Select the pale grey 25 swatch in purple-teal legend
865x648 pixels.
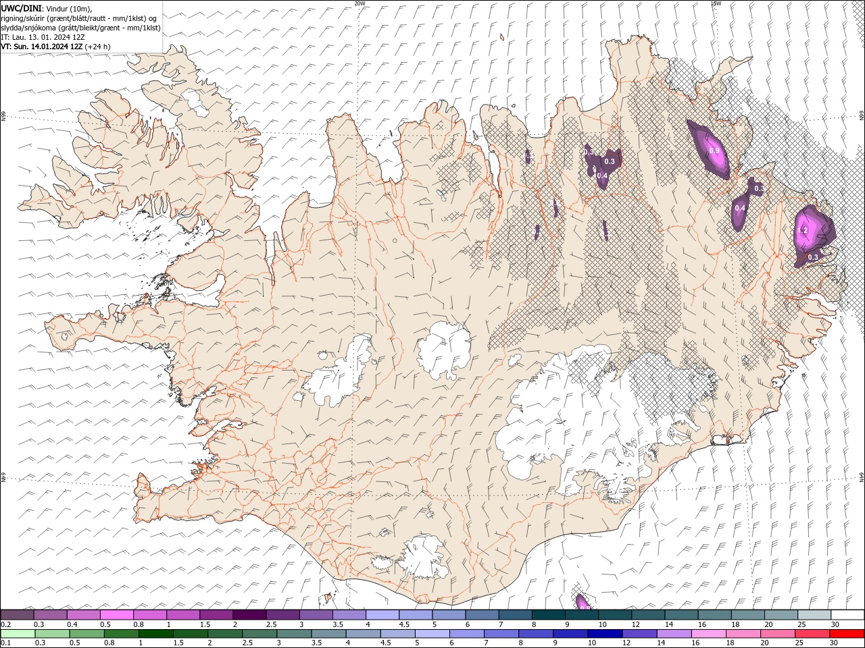tap(814, 615)
